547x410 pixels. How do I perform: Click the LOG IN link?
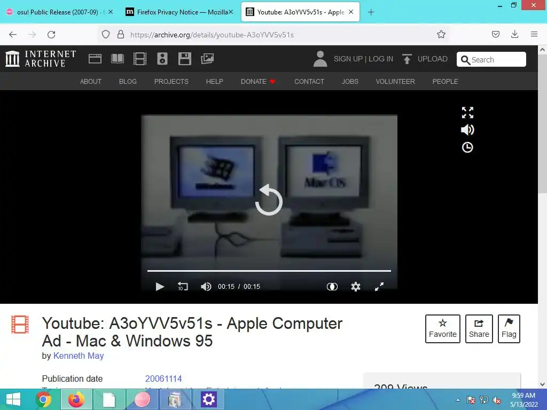coord(381,59)
